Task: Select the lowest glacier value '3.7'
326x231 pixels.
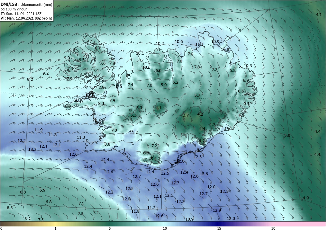Action: [x=186, y=115]
